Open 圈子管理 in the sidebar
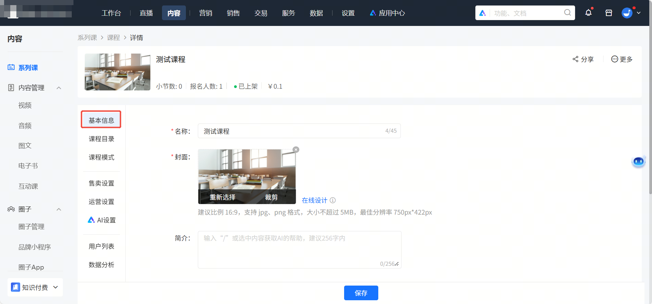652x304 pixels. tap(31, 227)
